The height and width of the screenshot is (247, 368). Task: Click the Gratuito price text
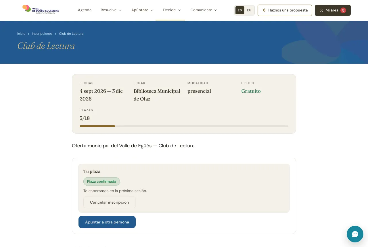pyautogui.click(x=251, y=91)
